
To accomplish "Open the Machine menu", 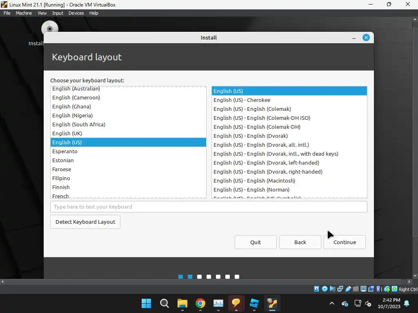I will point(24,13).
